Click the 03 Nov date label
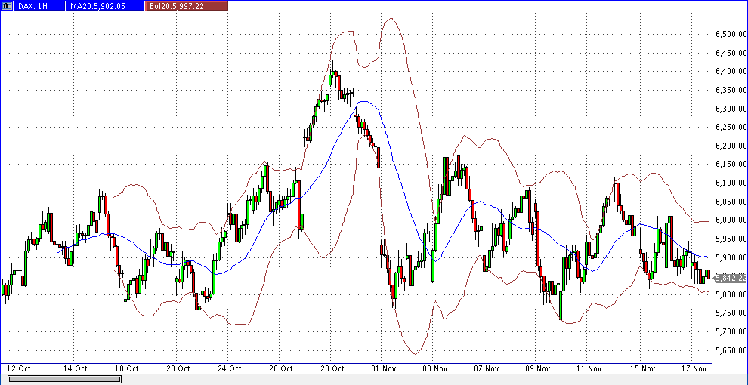This screenshot has width=748, height=385. click(434, 368)
